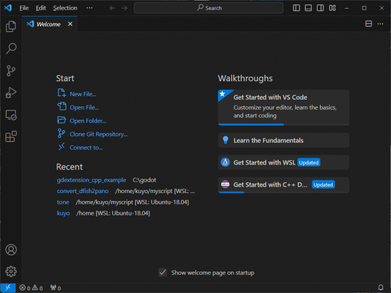Click the WSL penguin icon
391x293 pixels.
tap(225, 163)
